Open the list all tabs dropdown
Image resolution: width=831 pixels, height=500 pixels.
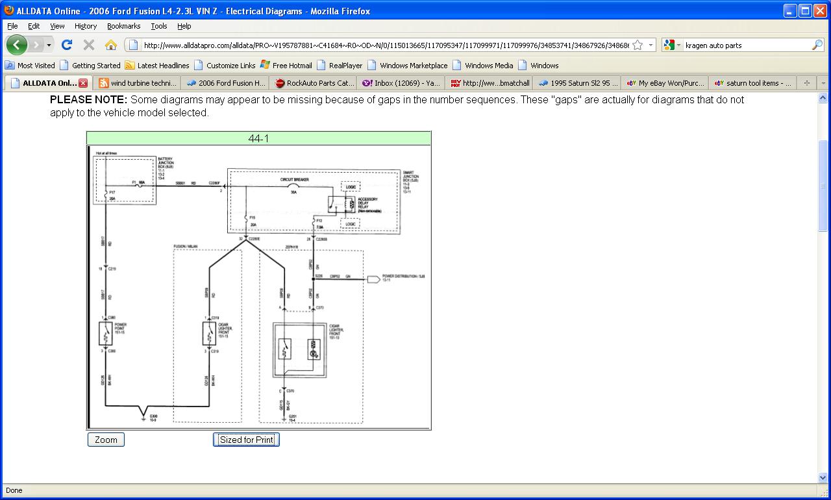tap(823, 83)
